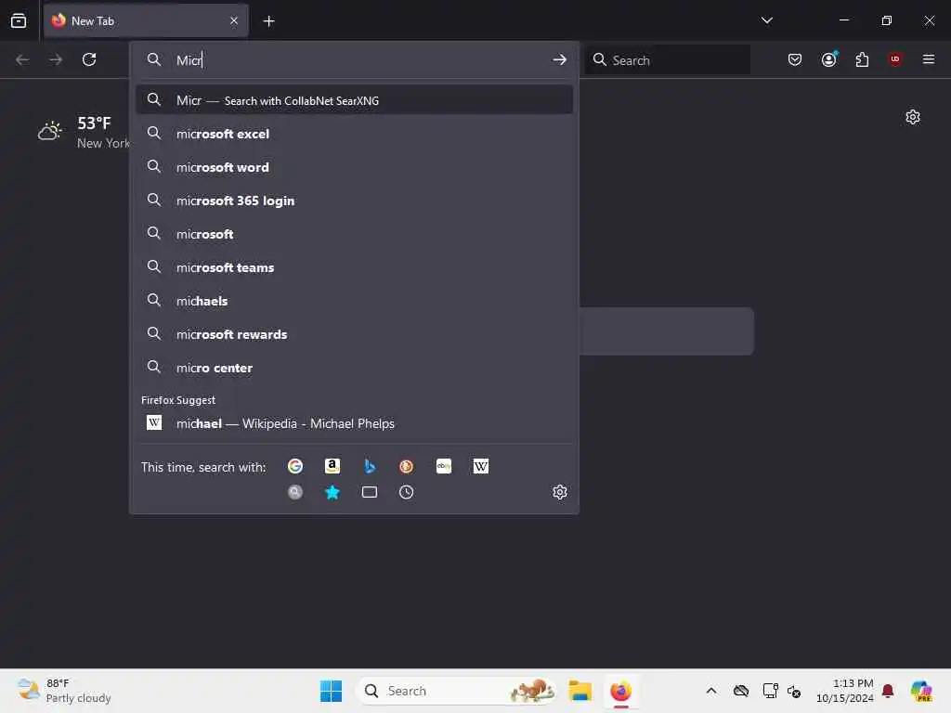Open the Wikipedia Michael Phelps suggestion
951x713 pixels.
tap(354, 423)
